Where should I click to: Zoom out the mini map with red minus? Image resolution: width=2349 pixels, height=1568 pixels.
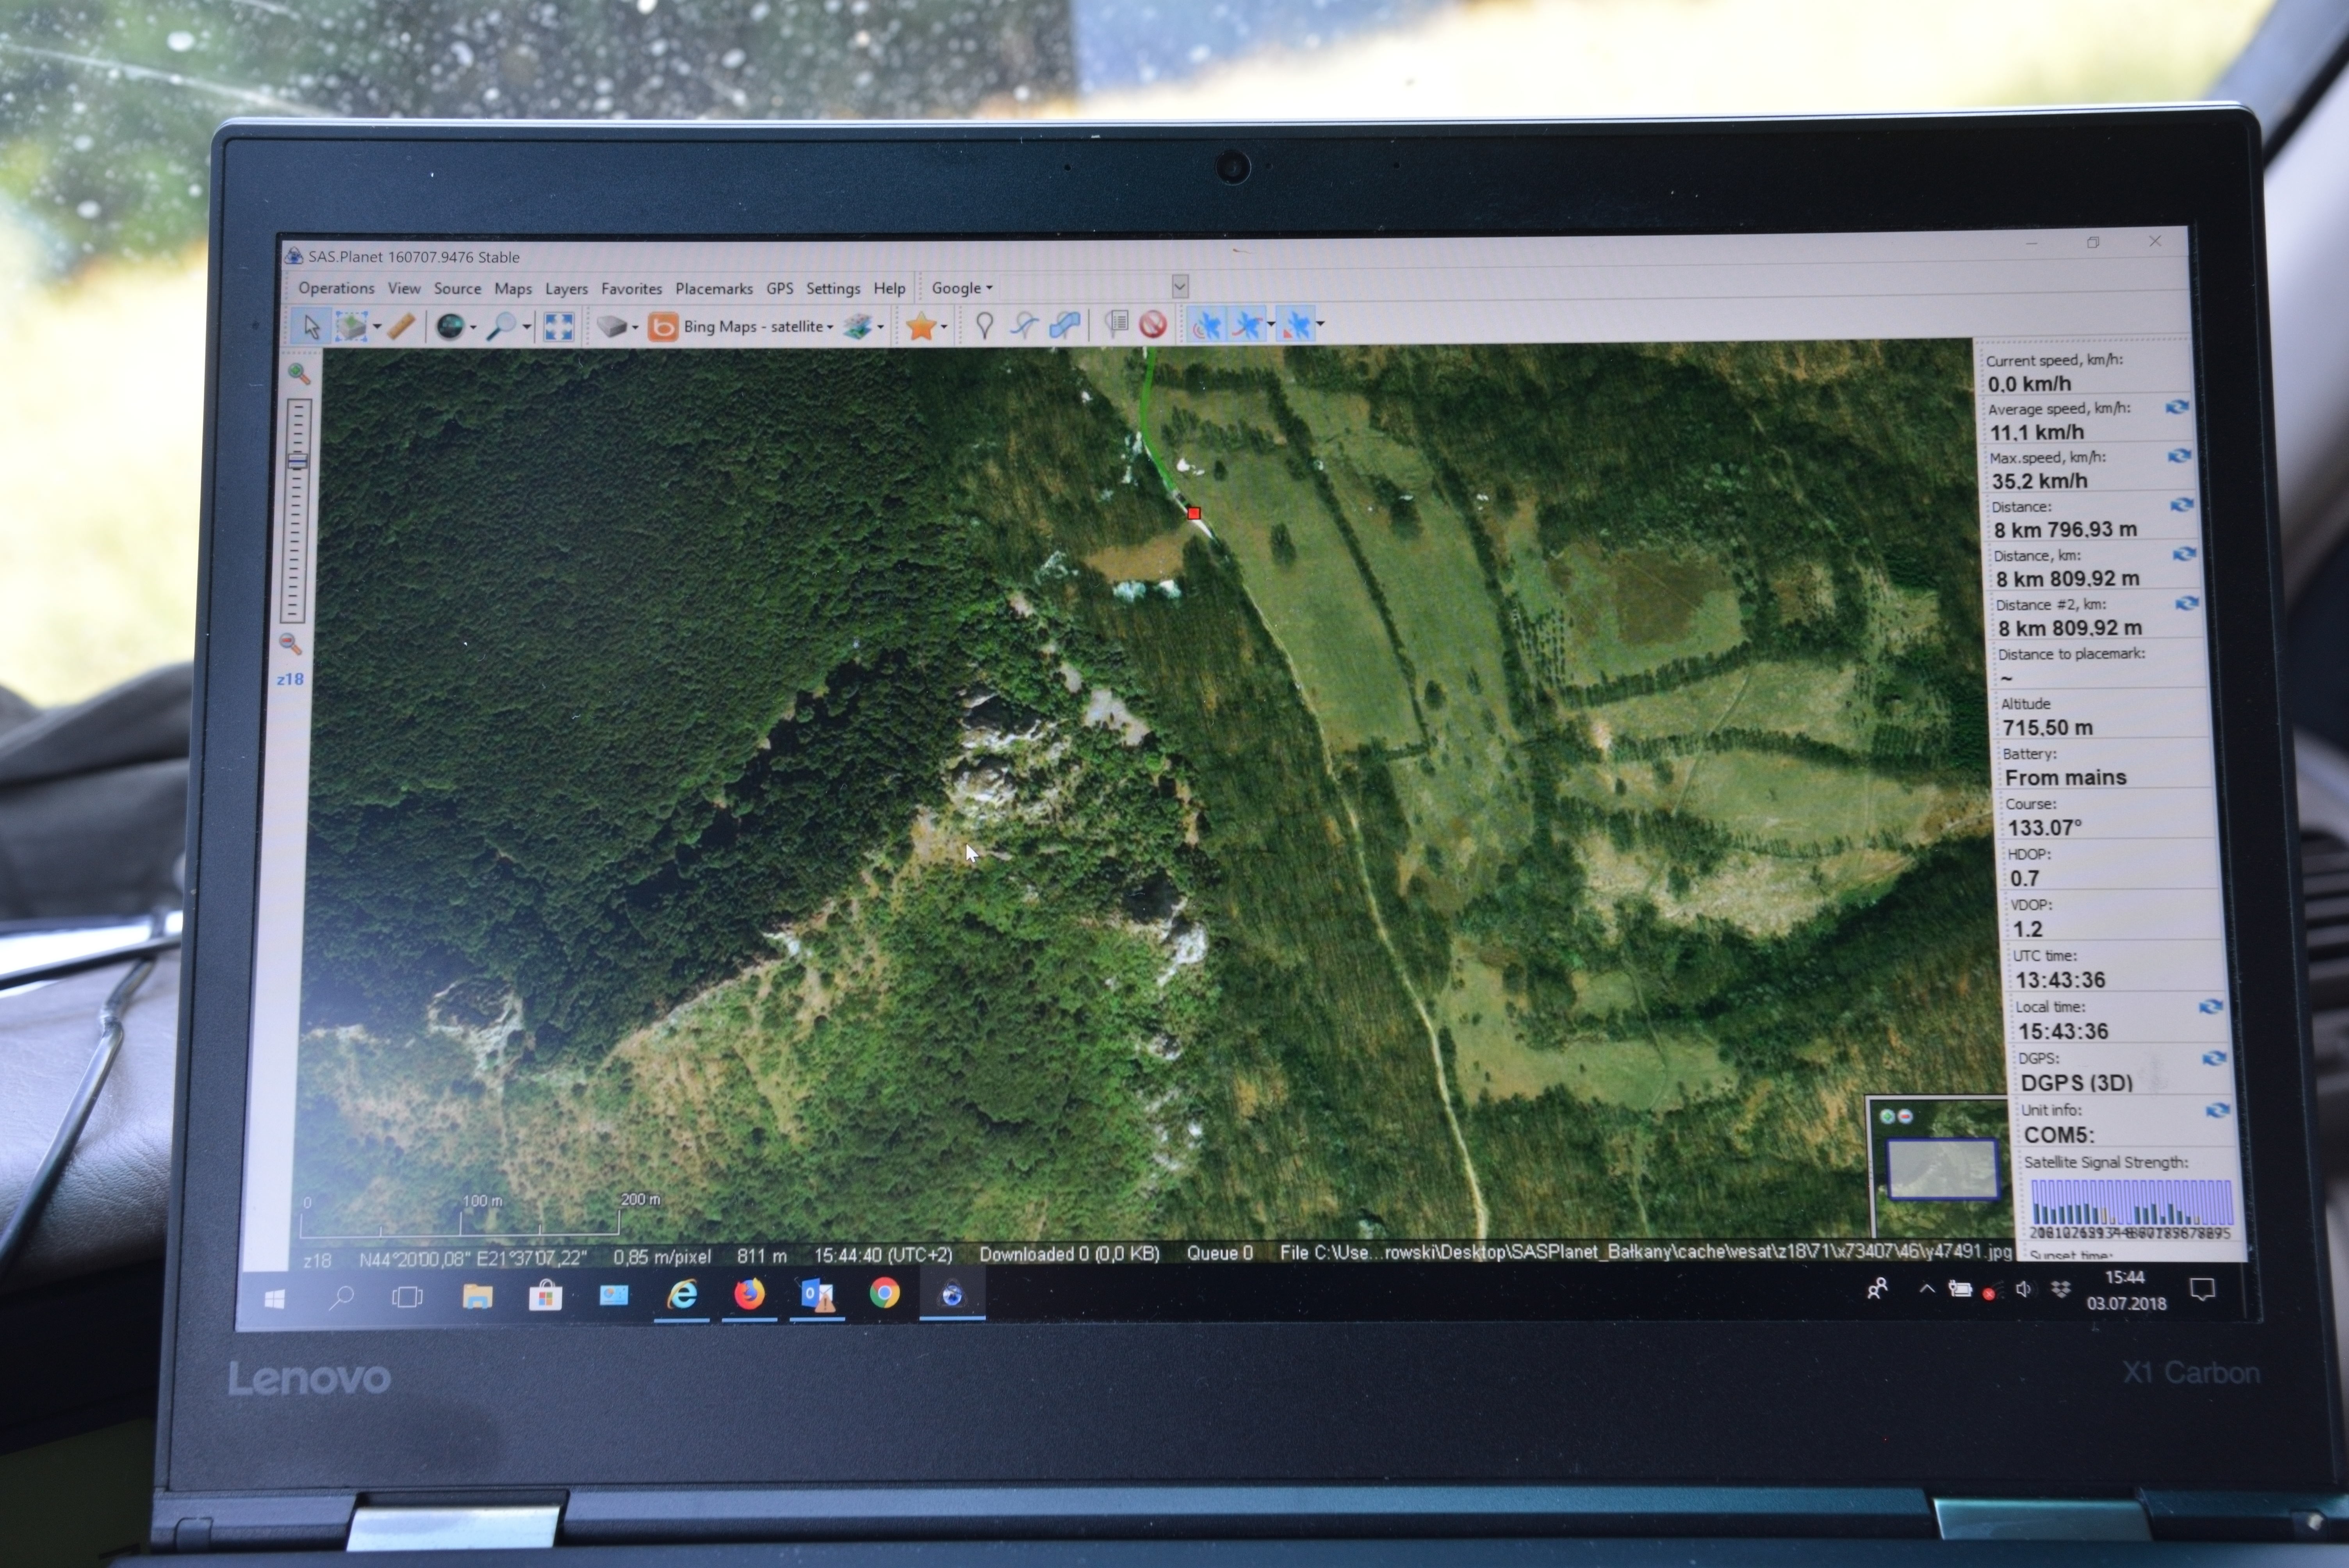point(1905,1116)
